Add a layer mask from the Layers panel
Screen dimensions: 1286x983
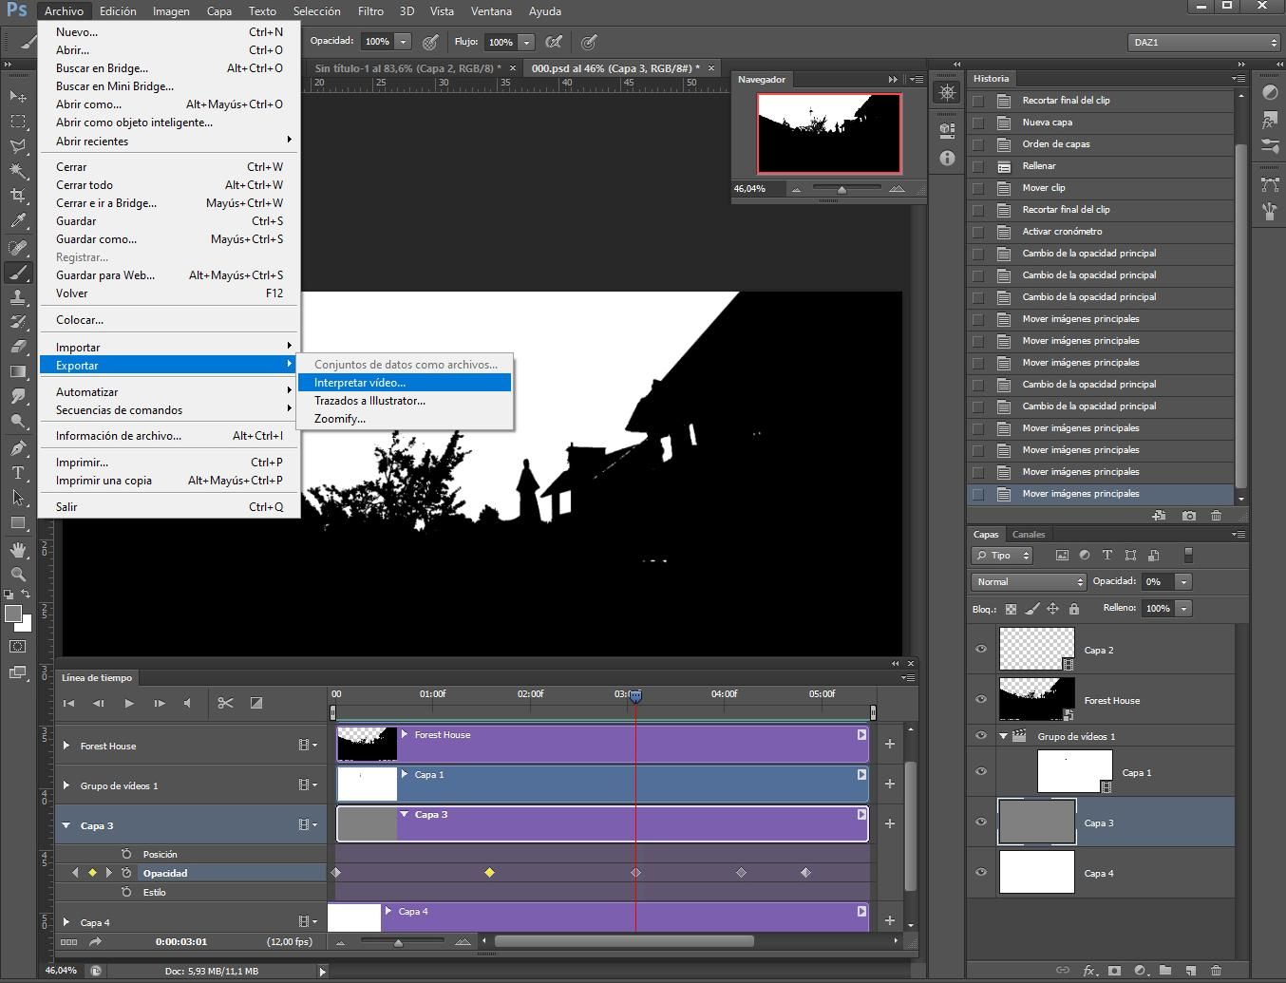point(1115,971)
